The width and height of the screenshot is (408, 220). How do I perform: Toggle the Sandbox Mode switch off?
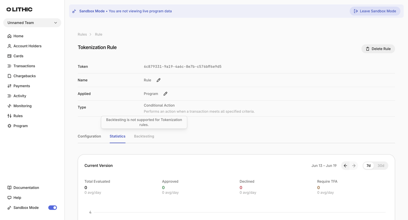click(53, 208)
